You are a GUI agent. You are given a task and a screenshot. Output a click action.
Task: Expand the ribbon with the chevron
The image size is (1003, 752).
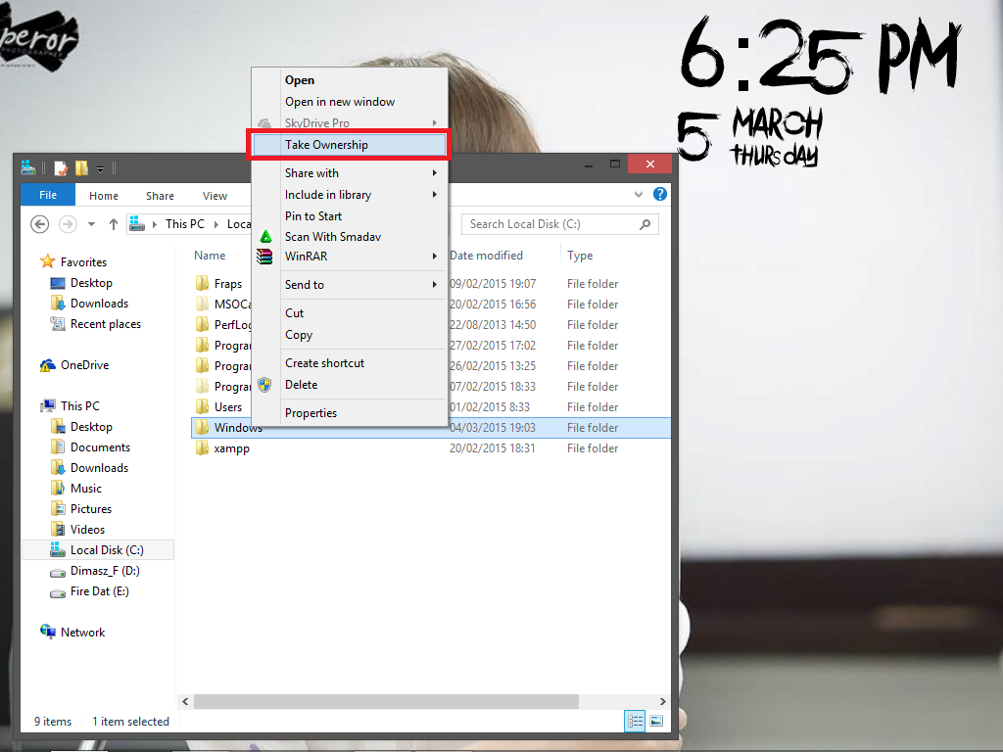pyautogui.click(x=639, y=195)
